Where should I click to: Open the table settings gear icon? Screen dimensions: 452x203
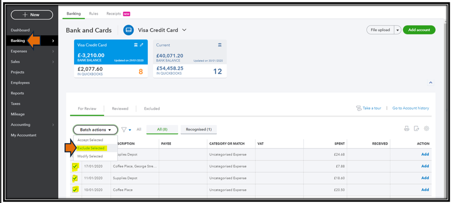coord(426,129)
